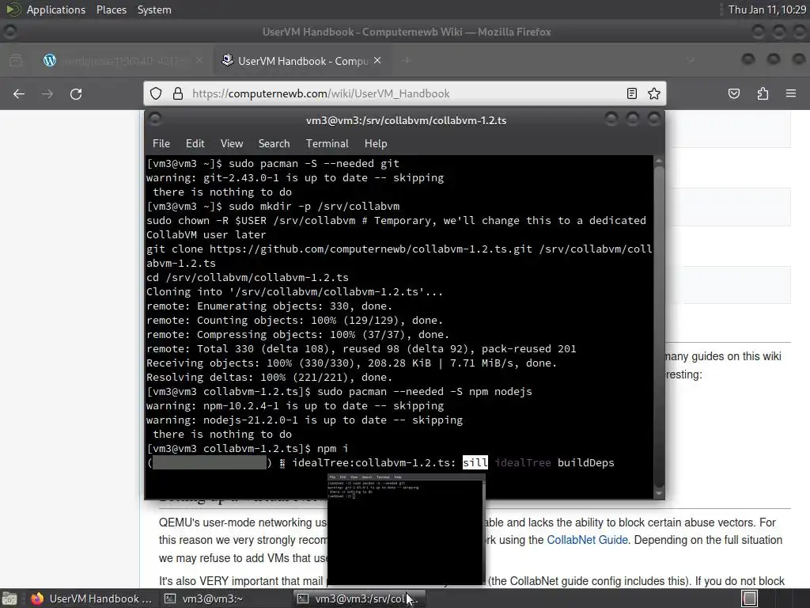Open the Applications menu in top panel

[x=56, y=9]
